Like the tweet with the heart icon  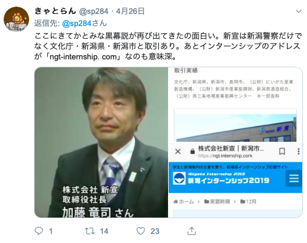tap(141, 231)
